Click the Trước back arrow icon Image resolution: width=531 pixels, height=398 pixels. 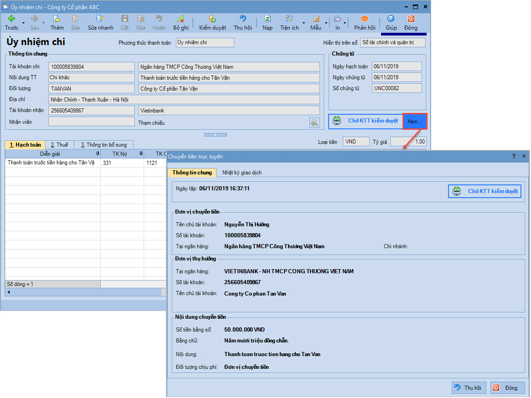(12, 19)
